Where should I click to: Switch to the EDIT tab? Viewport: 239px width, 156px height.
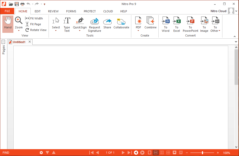38,11
